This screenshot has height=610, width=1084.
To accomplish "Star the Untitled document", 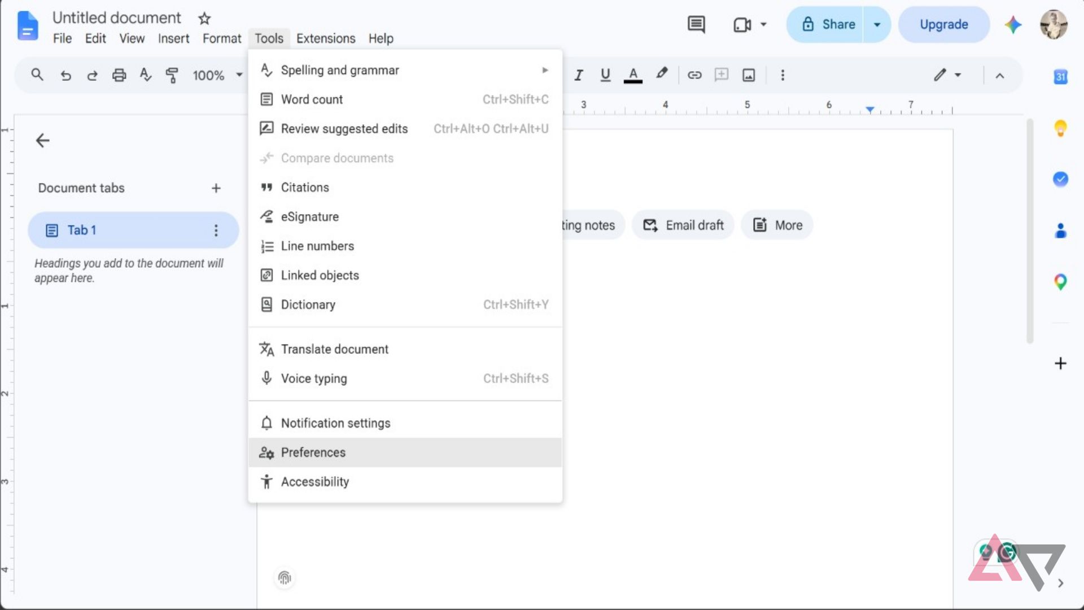I will (204, 19).
